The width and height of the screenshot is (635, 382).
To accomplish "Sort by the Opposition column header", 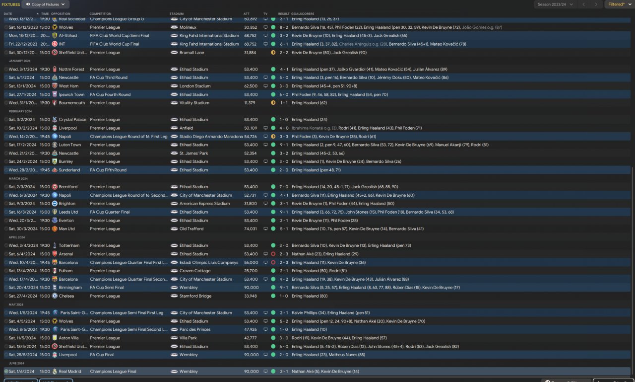I will 61,13.
